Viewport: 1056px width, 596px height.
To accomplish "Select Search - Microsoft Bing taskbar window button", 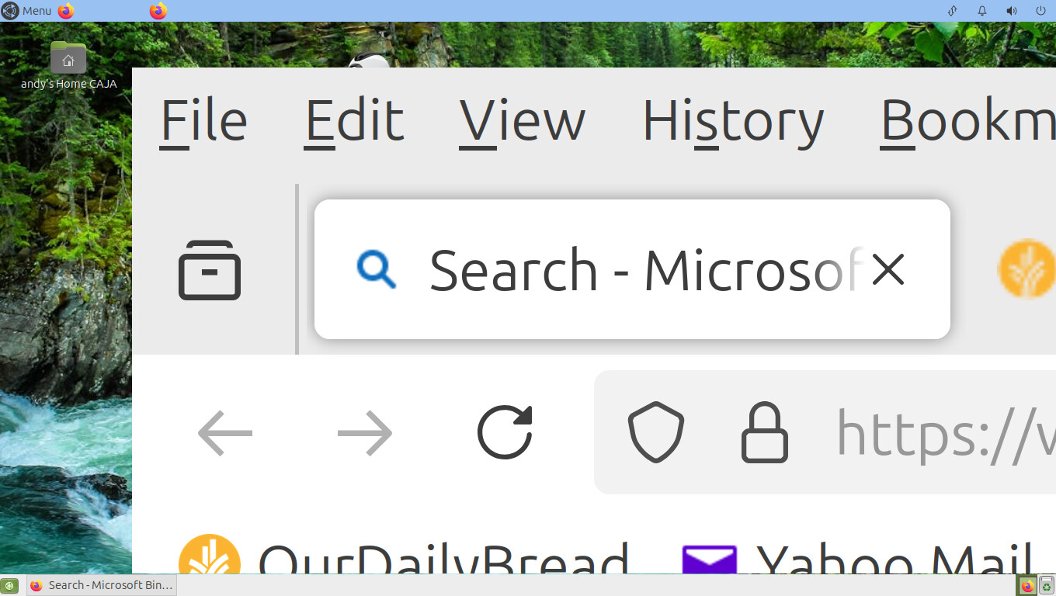I will (x=102, y=585).
